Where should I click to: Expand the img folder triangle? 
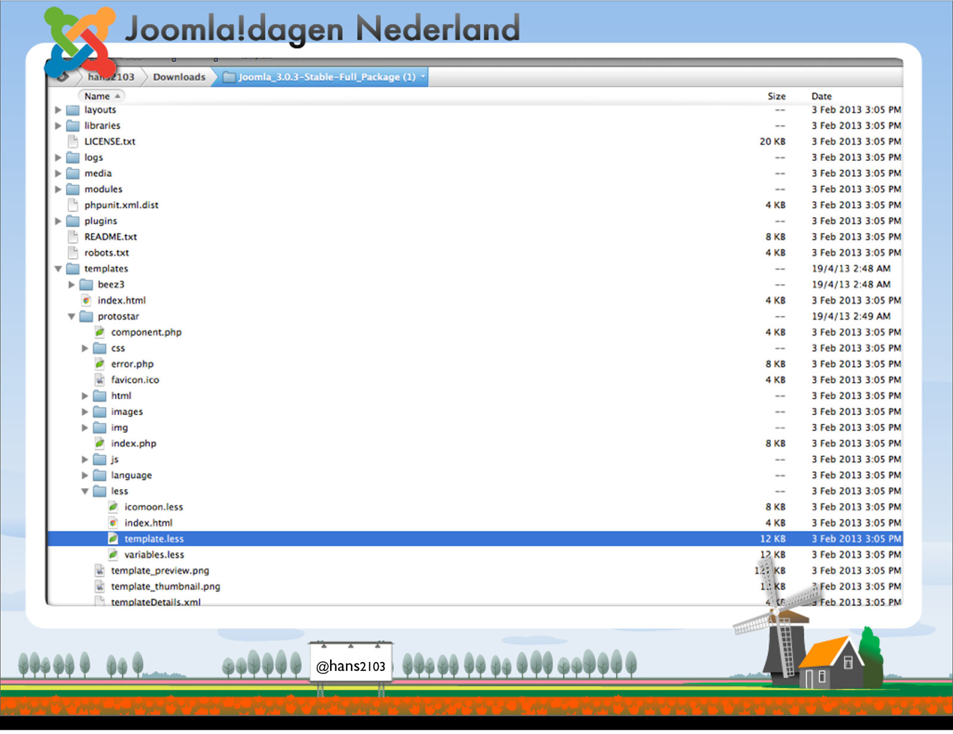(x=85, y=428)
